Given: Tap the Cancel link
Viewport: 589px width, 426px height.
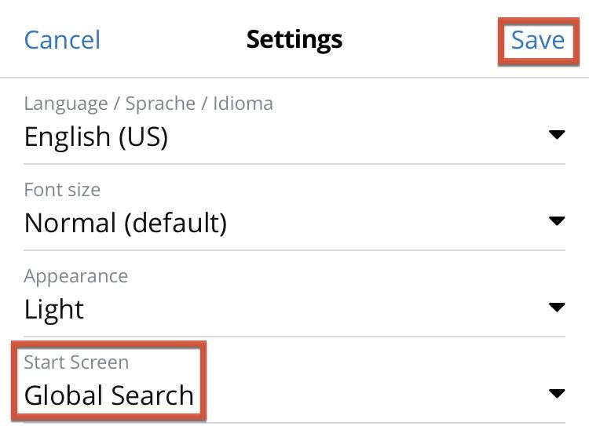Looking at the screenshot, I should point(62,40).
